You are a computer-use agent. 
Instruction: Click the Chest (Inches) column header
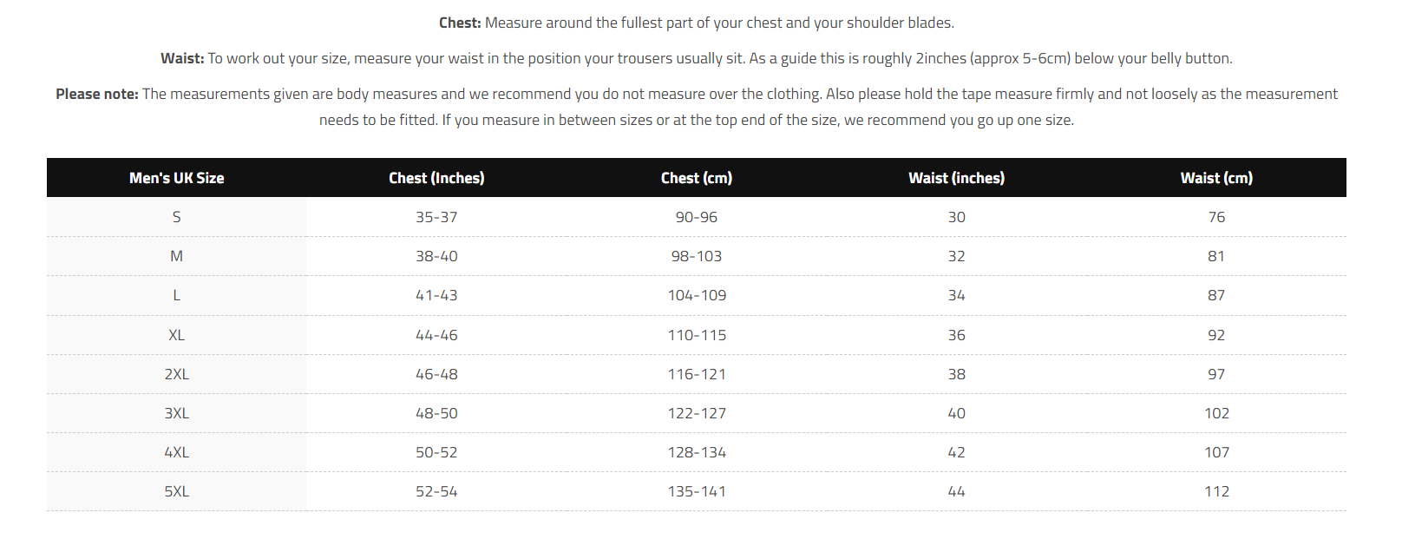pyautogui.click(x=436, y=178)
